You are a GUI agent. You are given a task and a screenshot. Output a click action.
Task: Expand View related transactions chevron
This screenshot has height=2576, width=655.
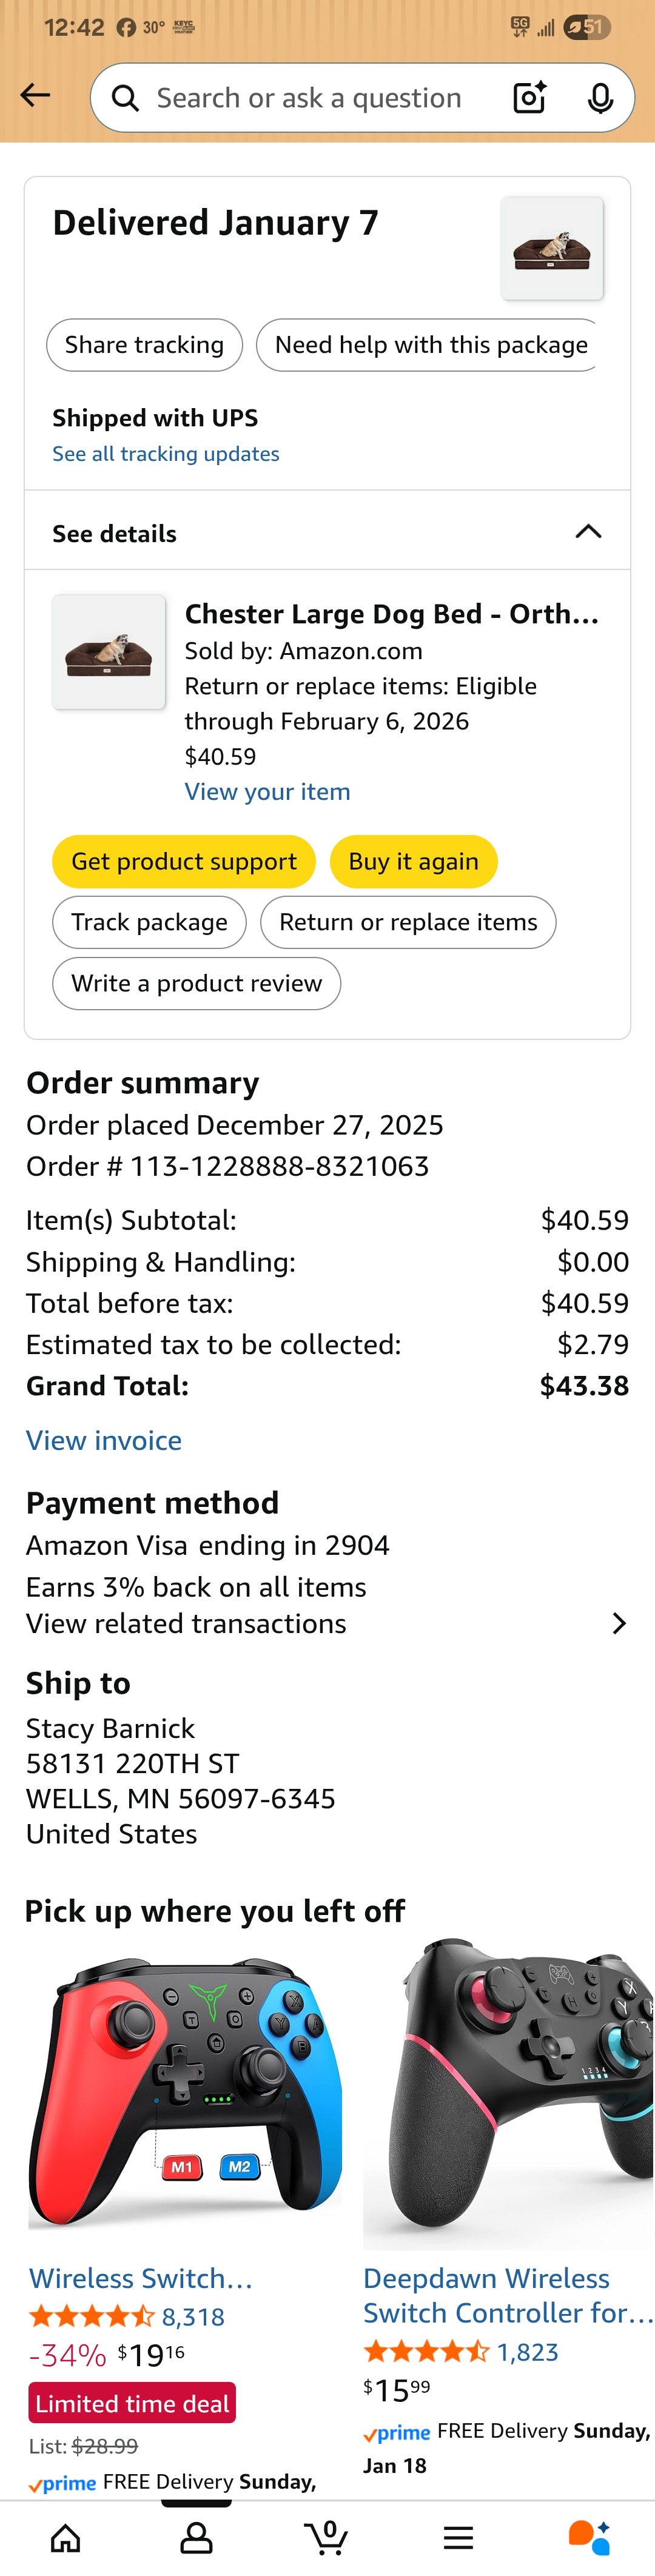pos(619,1623)
